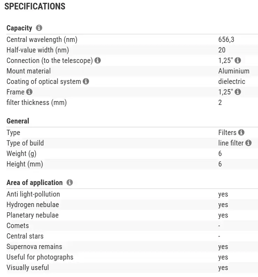Click the Aluminium mount material value
258x277 pixels.
pyautogui.click(x=234, y=71)
